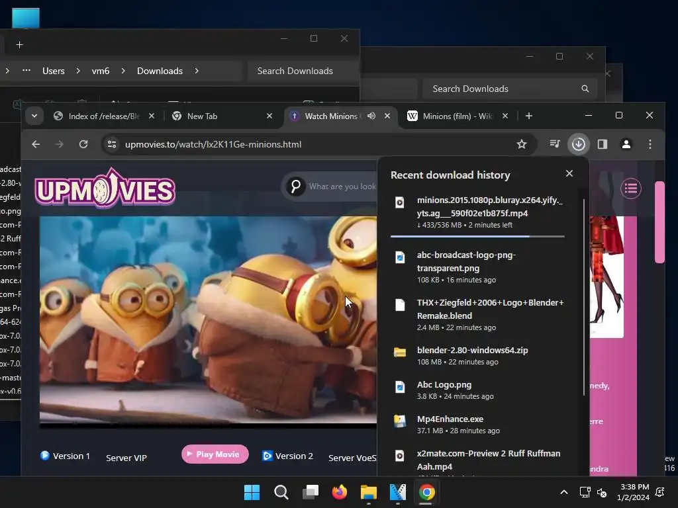The width and height of the screenshot is (678, 508).
Task: Add new tab in File Explorer window
Action: click(x=19, y=44)
